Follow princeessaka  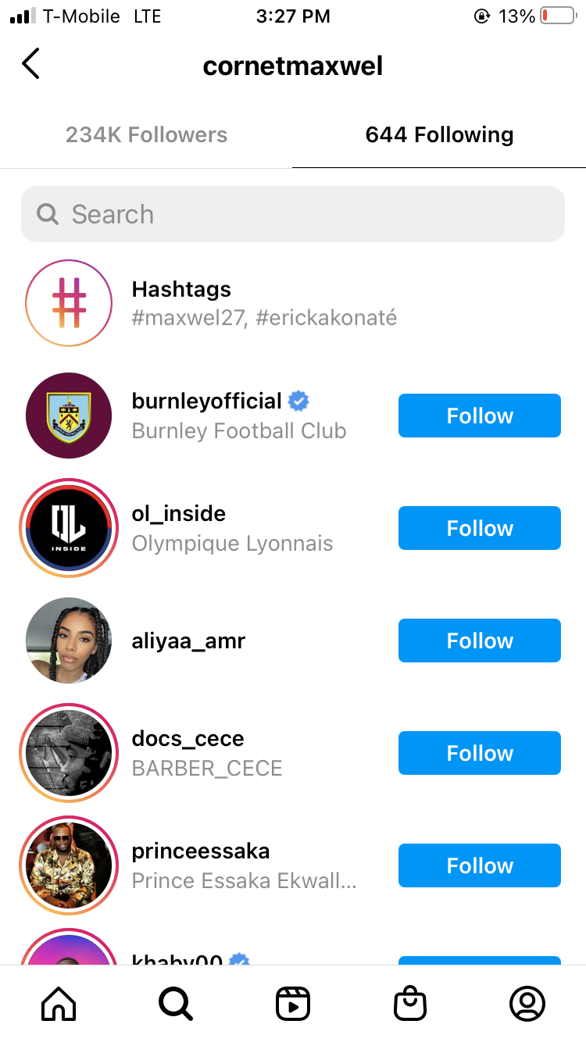coord(480,865)
